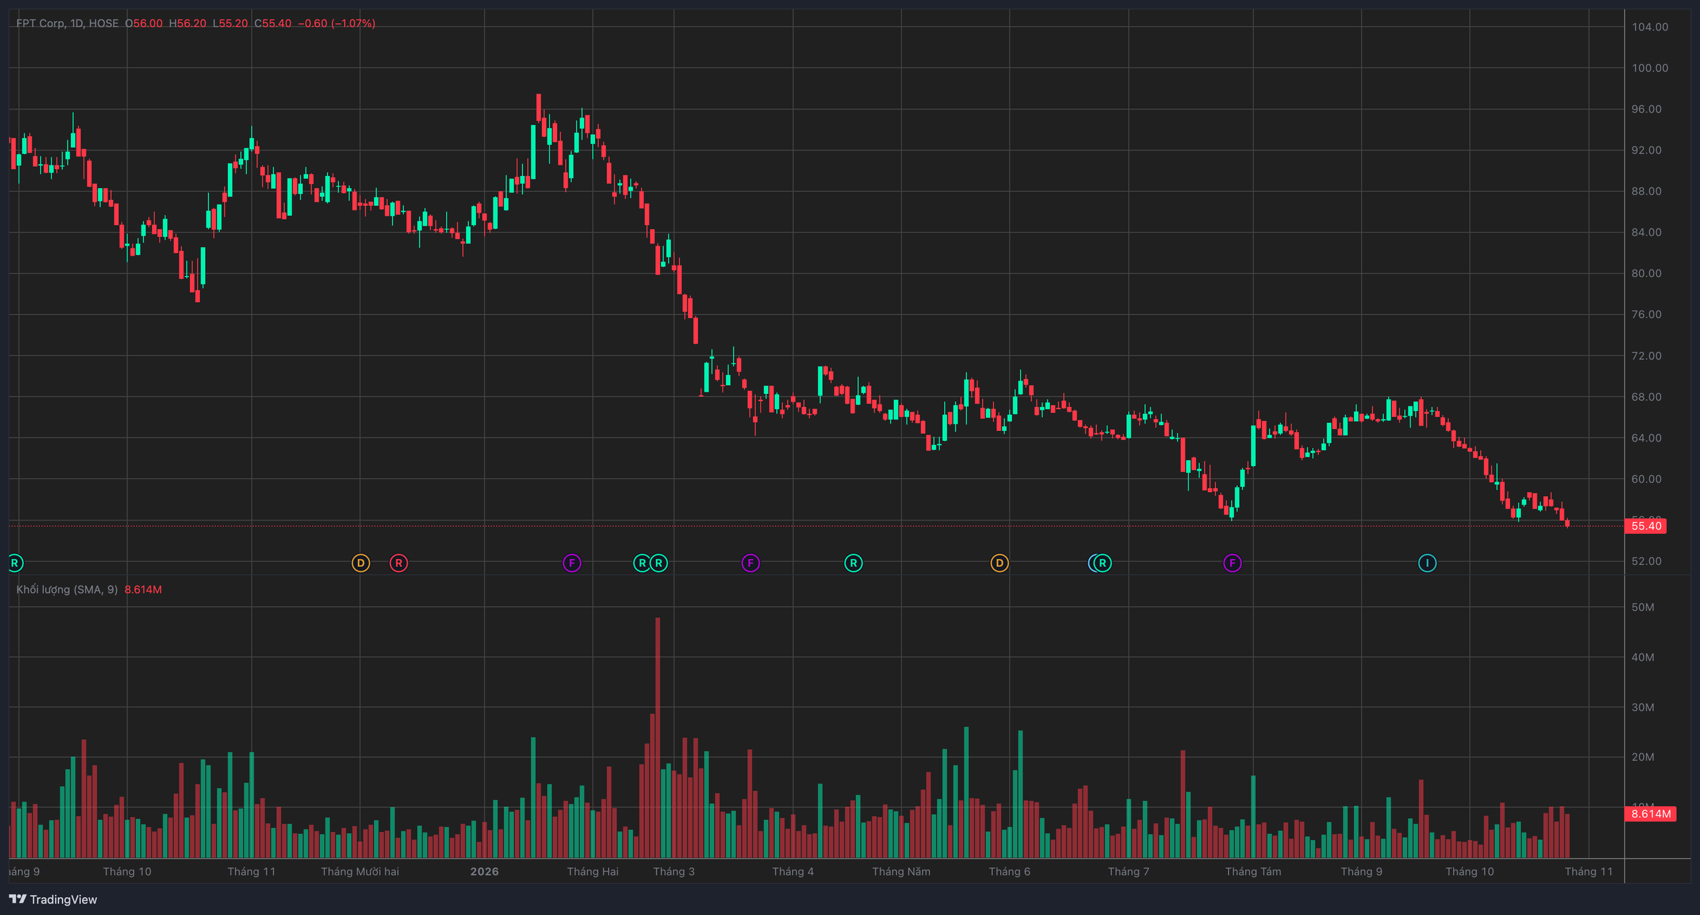The height and width of the screenshot is (915, 1700).
Task: Click the Tháng Tám time axis label
Action: 1253,871
